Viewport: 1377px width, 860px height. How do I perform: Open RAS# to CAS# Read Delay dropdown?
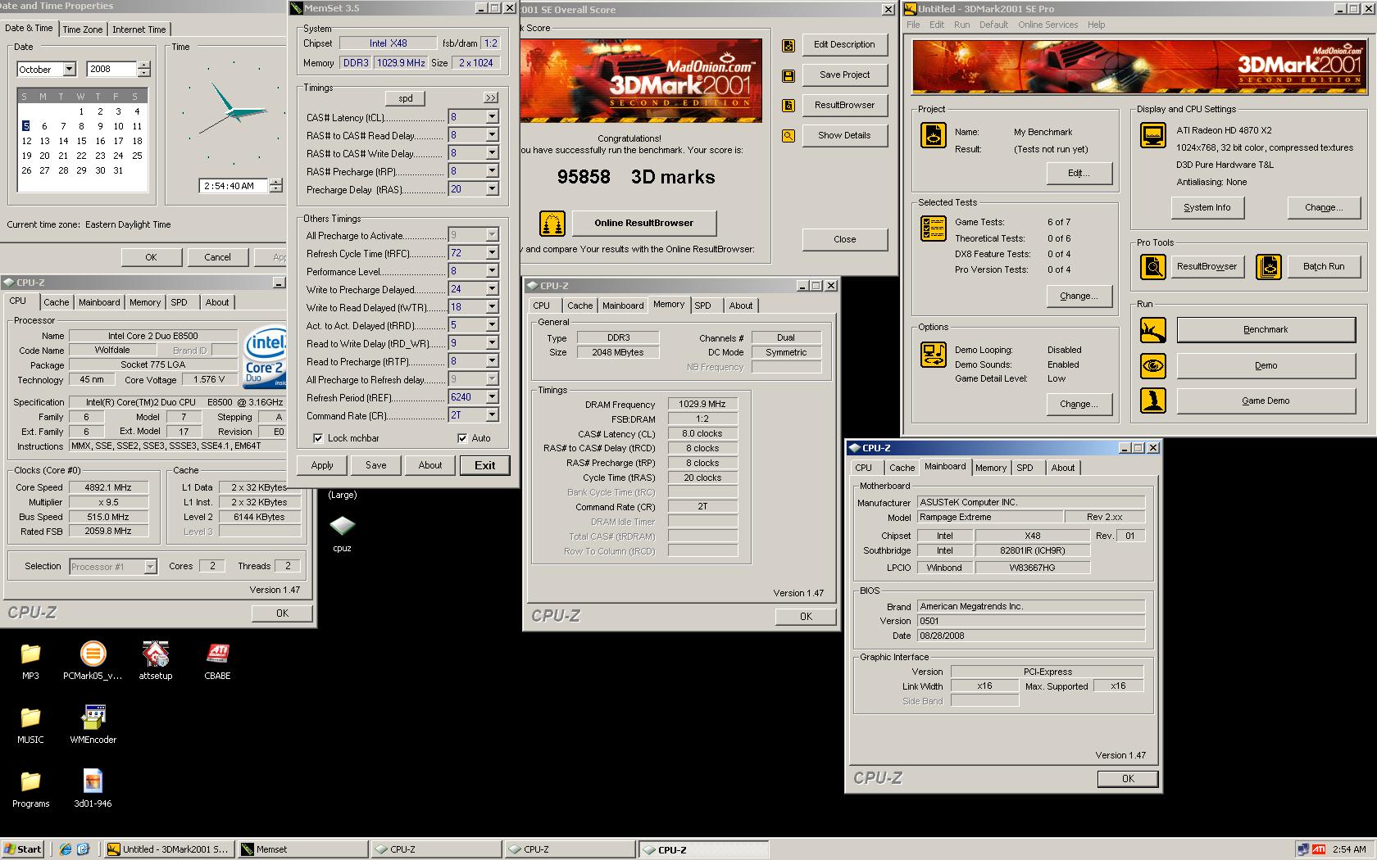492,135
